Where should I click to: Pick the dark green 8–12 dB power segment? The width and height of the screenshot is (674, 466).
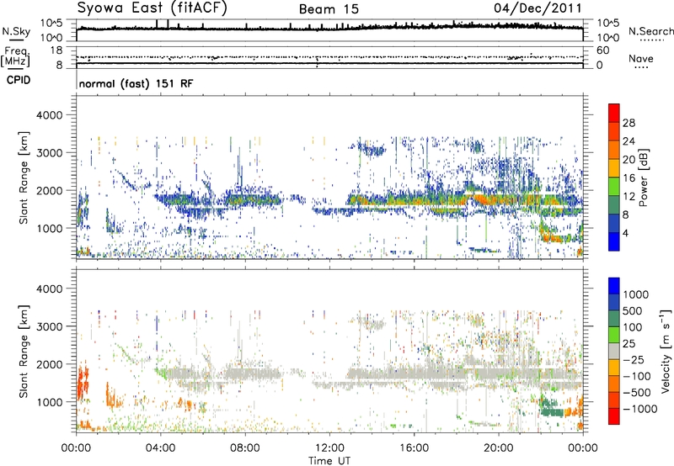(x=614, y=205)
